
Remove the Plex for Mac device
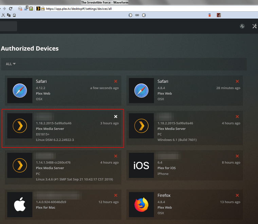[x=116, y=195]
